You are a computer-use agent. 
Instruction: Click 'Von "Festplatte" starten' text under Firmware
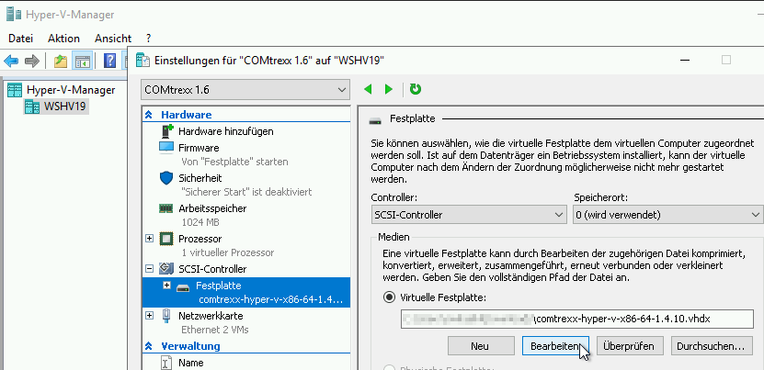(234, 162)
